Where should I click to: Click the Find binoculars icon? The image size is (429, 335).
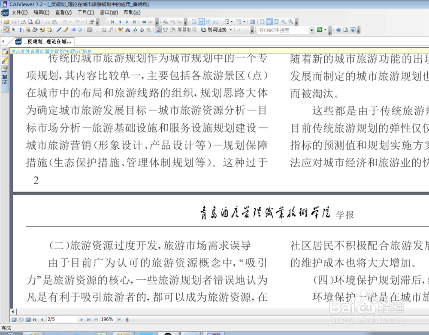[x=166, y=21]
